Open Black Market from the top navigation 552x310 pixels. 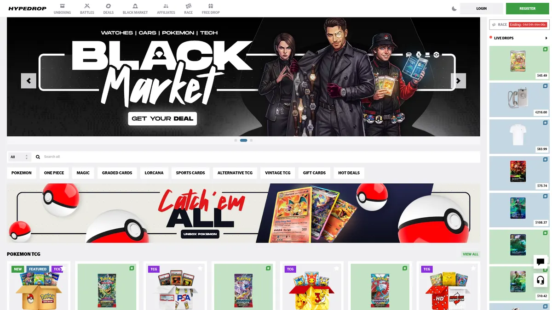coord(135,9)
